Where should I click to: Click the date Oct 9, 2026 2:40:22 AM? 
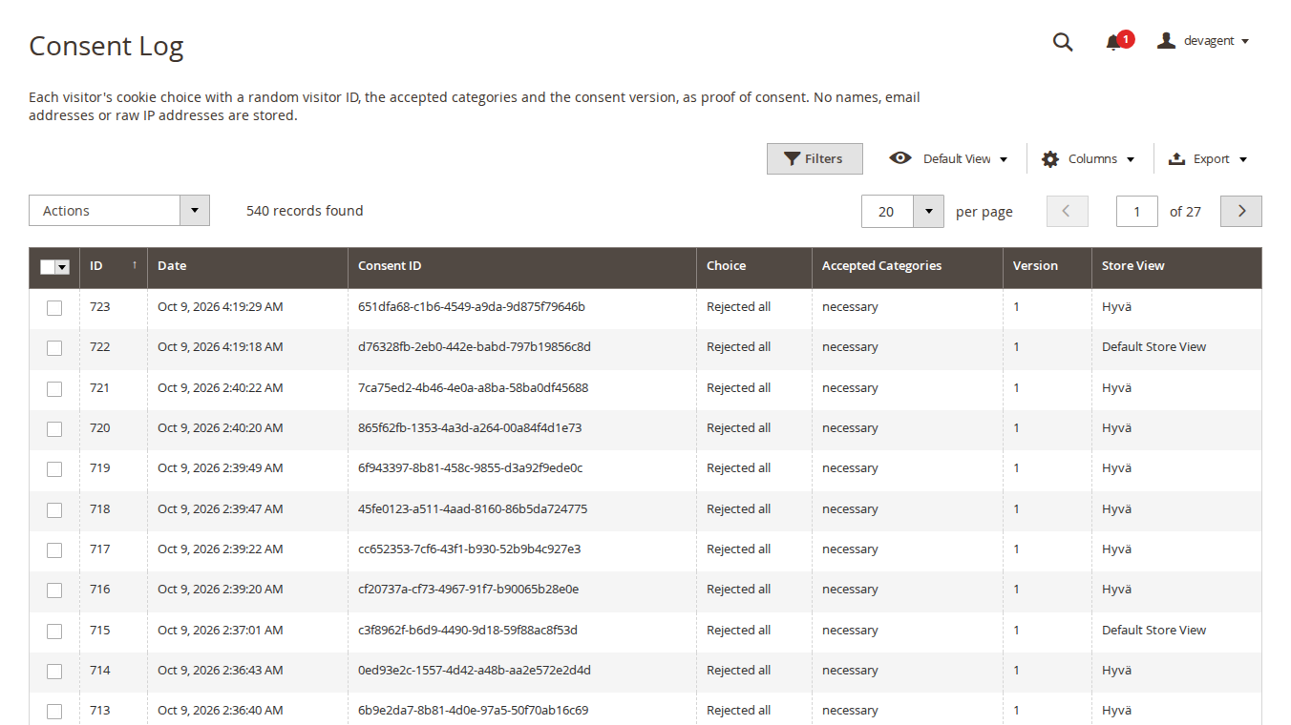[221, 388]
